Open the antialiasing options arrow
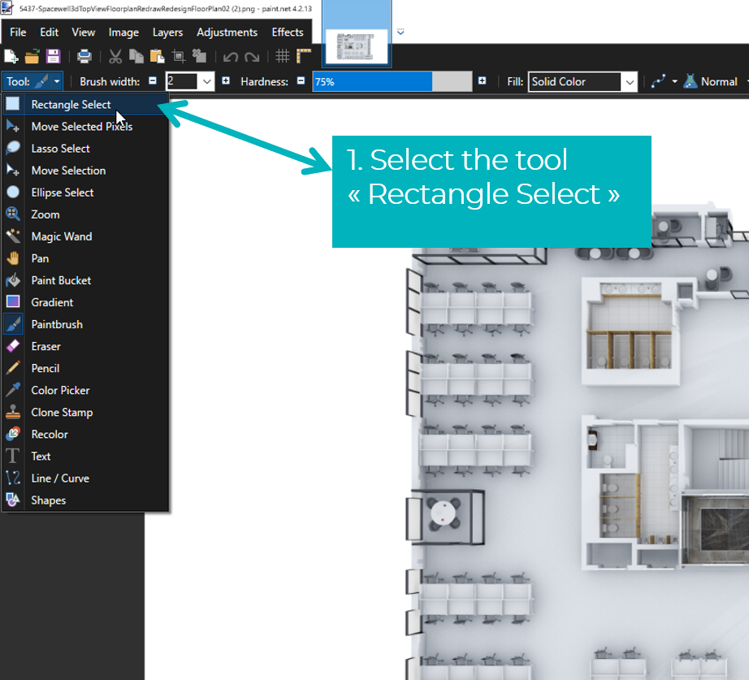The width and height of the screenshot is (749, 680). point(674,82)
